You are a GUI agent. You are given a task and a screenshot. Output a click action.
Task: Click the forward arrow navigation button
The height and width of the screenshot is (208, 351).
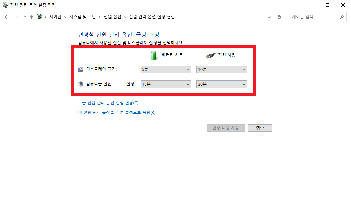16,17
